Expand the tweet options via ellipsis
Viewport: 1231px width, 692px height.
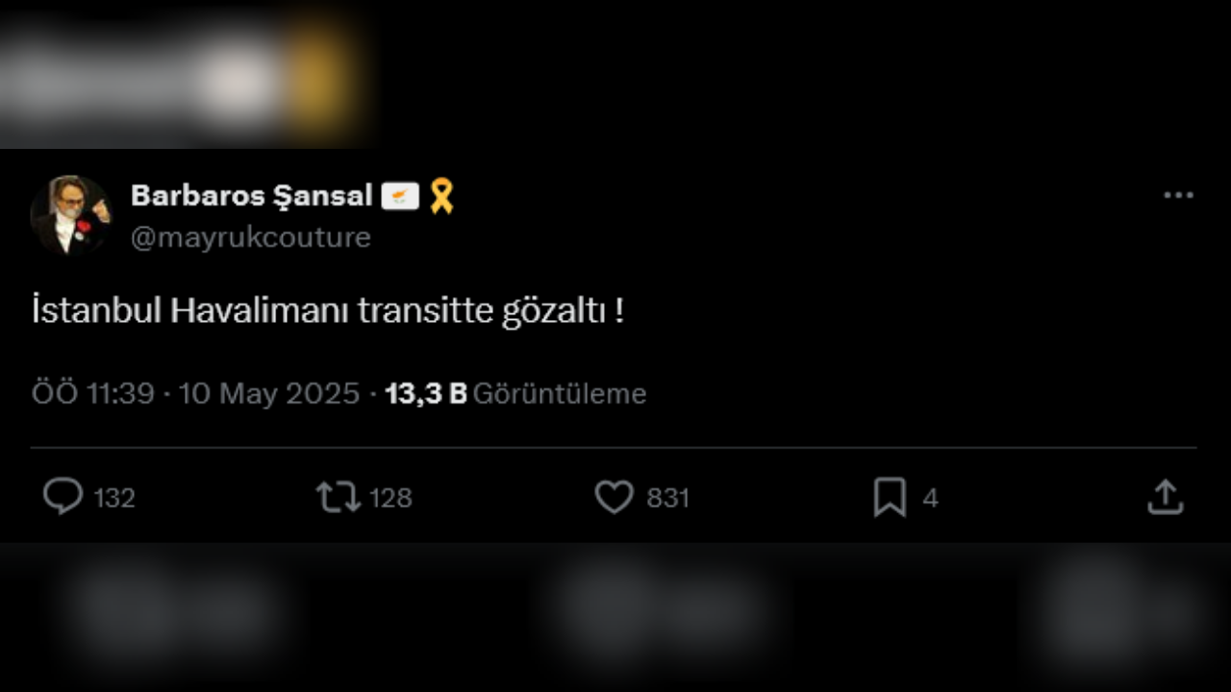coord(1177,192)
